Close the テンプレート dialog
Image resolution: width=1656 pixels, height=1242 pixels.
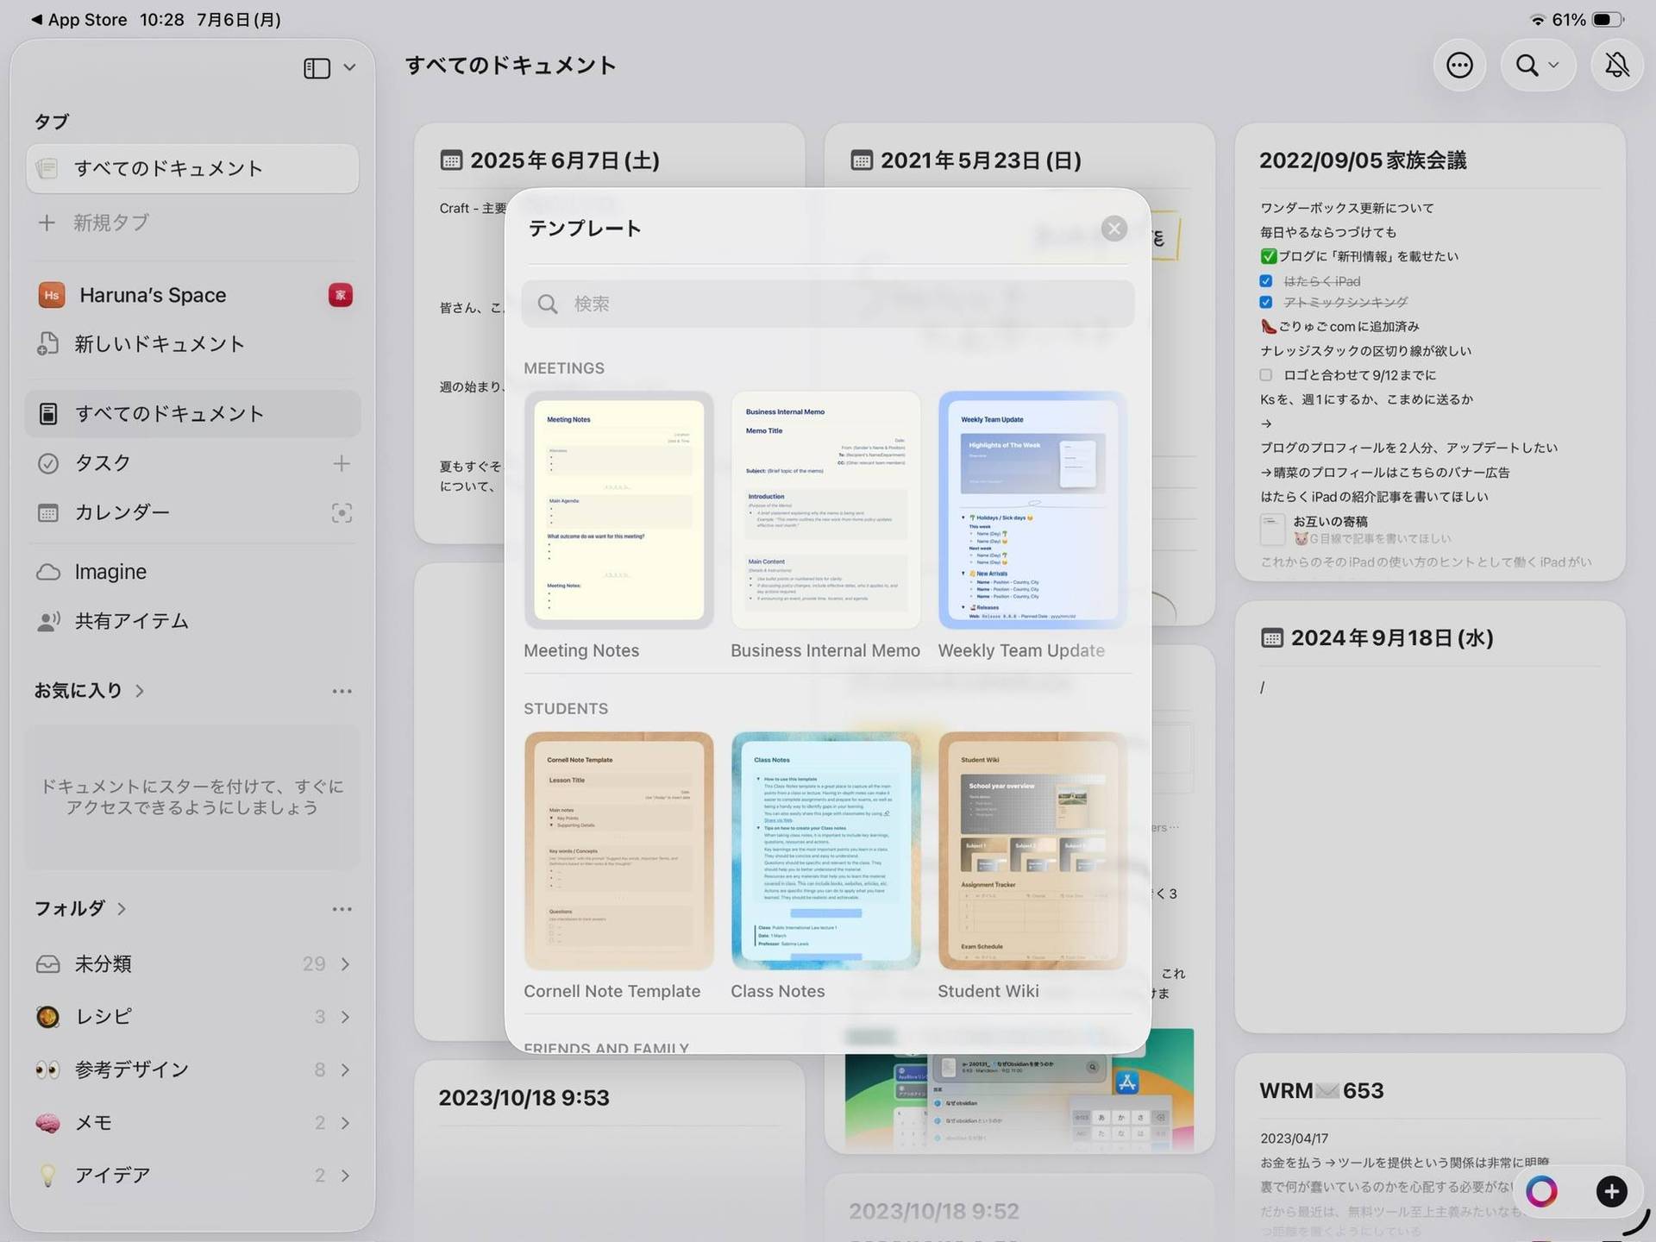pos(1114,229)
